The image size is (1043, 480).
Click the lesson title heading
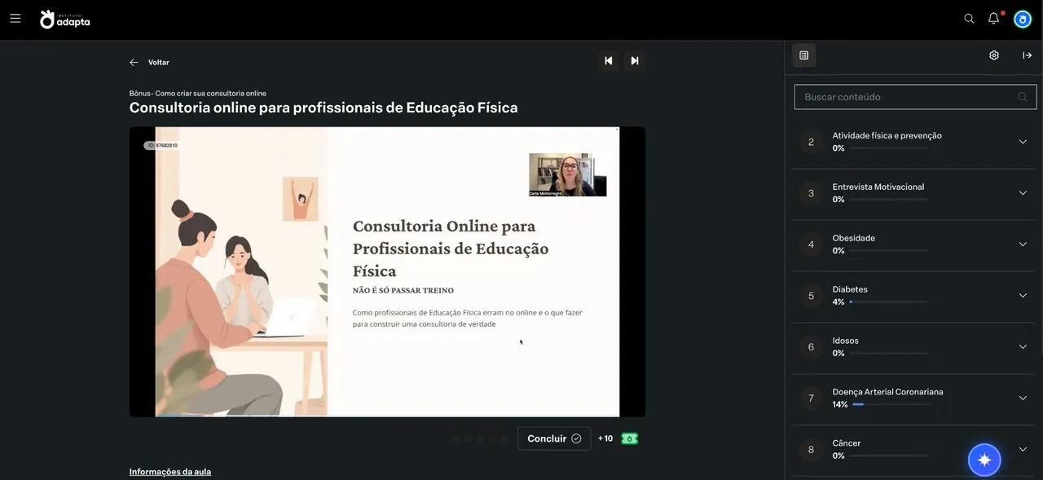coord(323,108)
